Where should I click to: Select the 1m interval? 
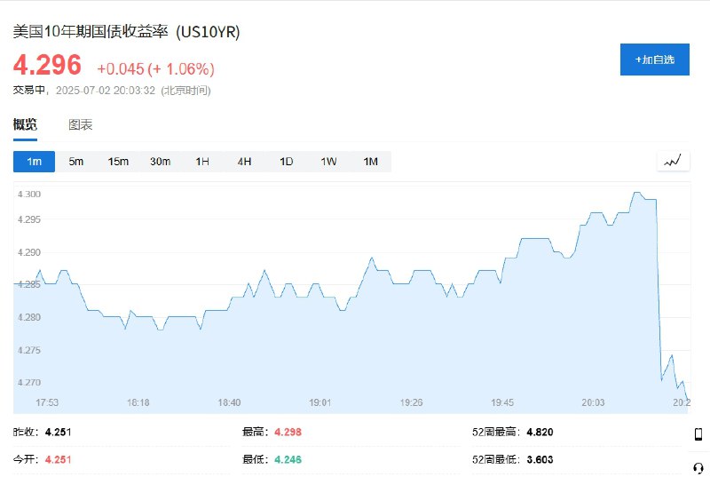click(x=34, y=162)
